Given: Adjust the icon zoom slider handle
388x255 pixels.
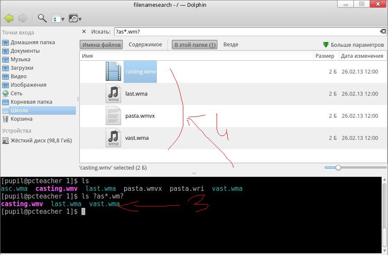Looking at the screenshot, I should click(x=338, y=168).
